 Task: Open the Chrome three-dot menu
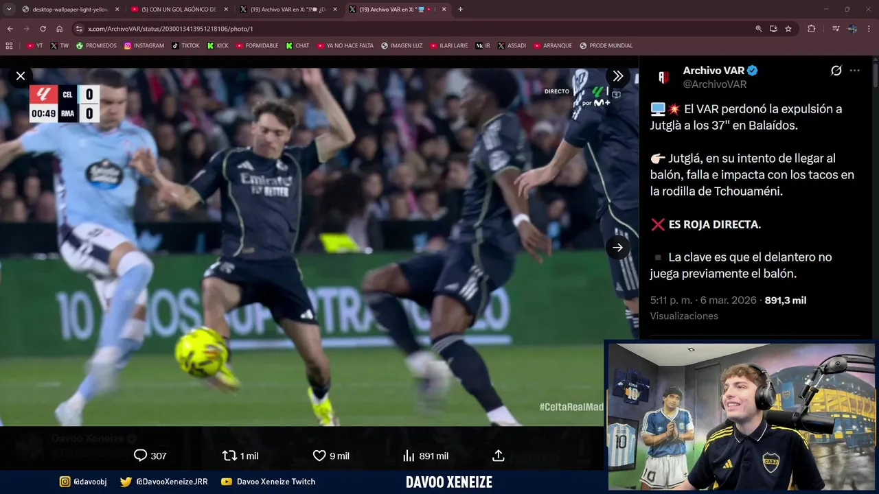[869, 29]
